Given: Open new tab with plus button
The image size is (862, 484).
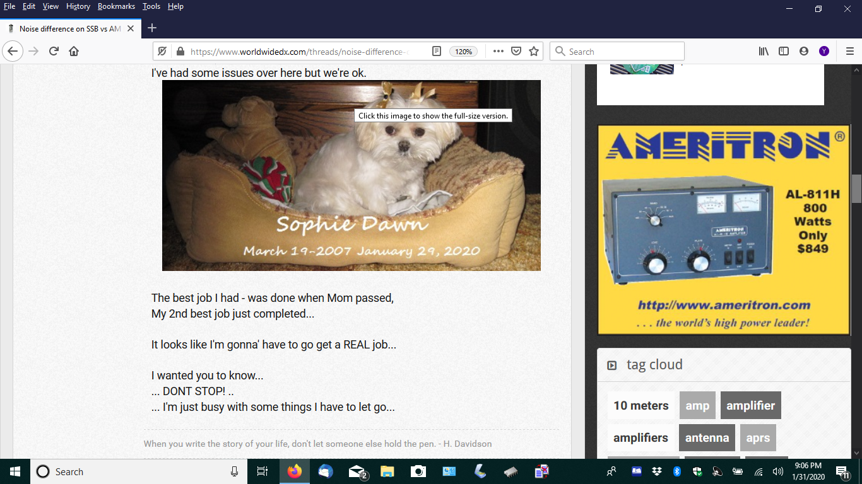Looking at the screenshot, I should pyautogui.click(x=152, y=28).
